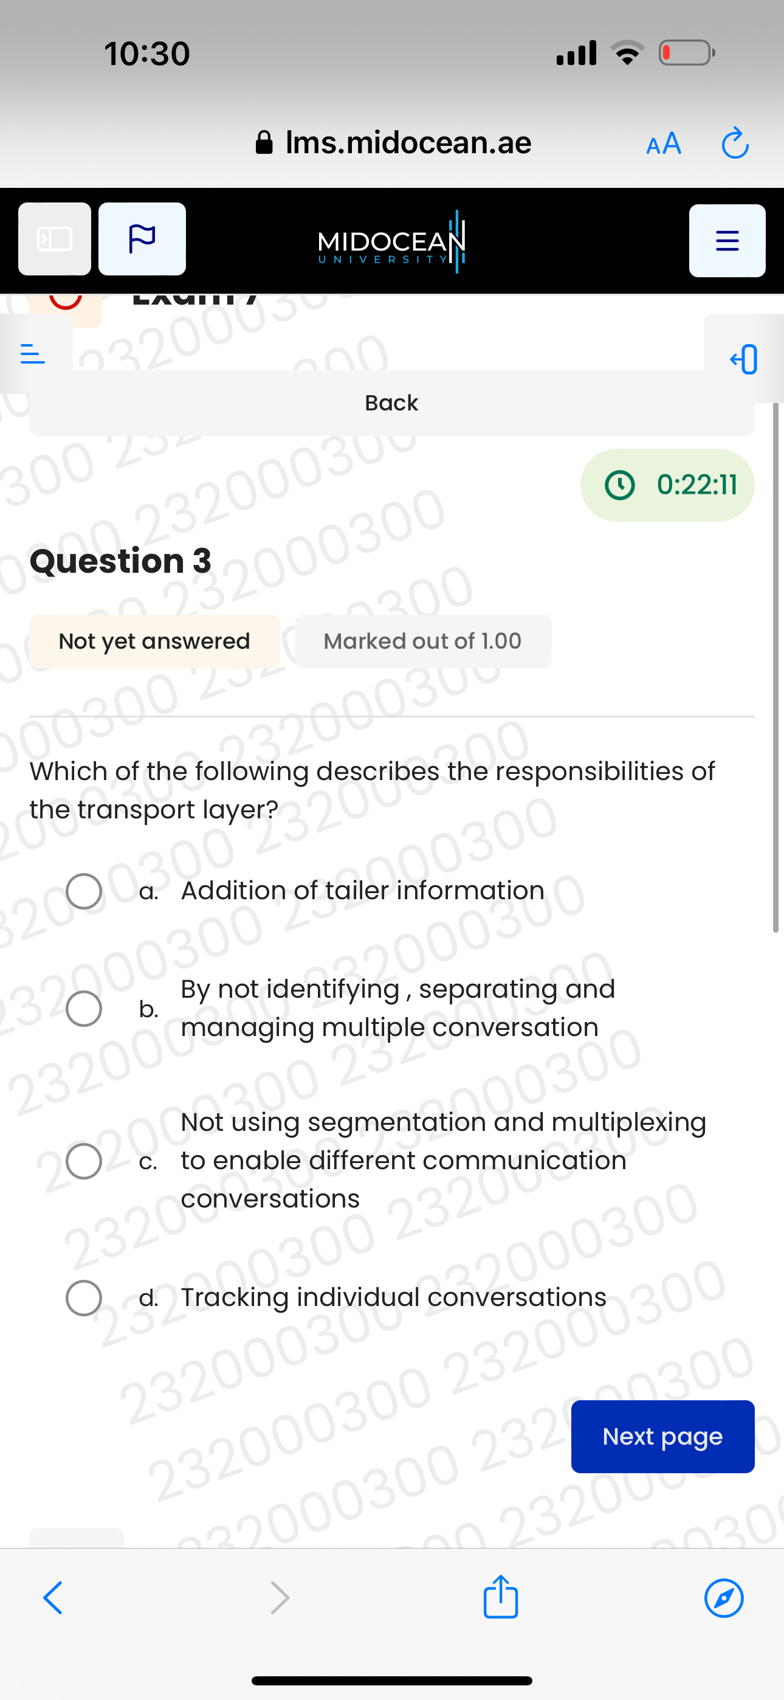This screenshot has width=784, height=1700.
Task: Select answer a, Addition of tailer information
Action: click(x=83, y=891)
